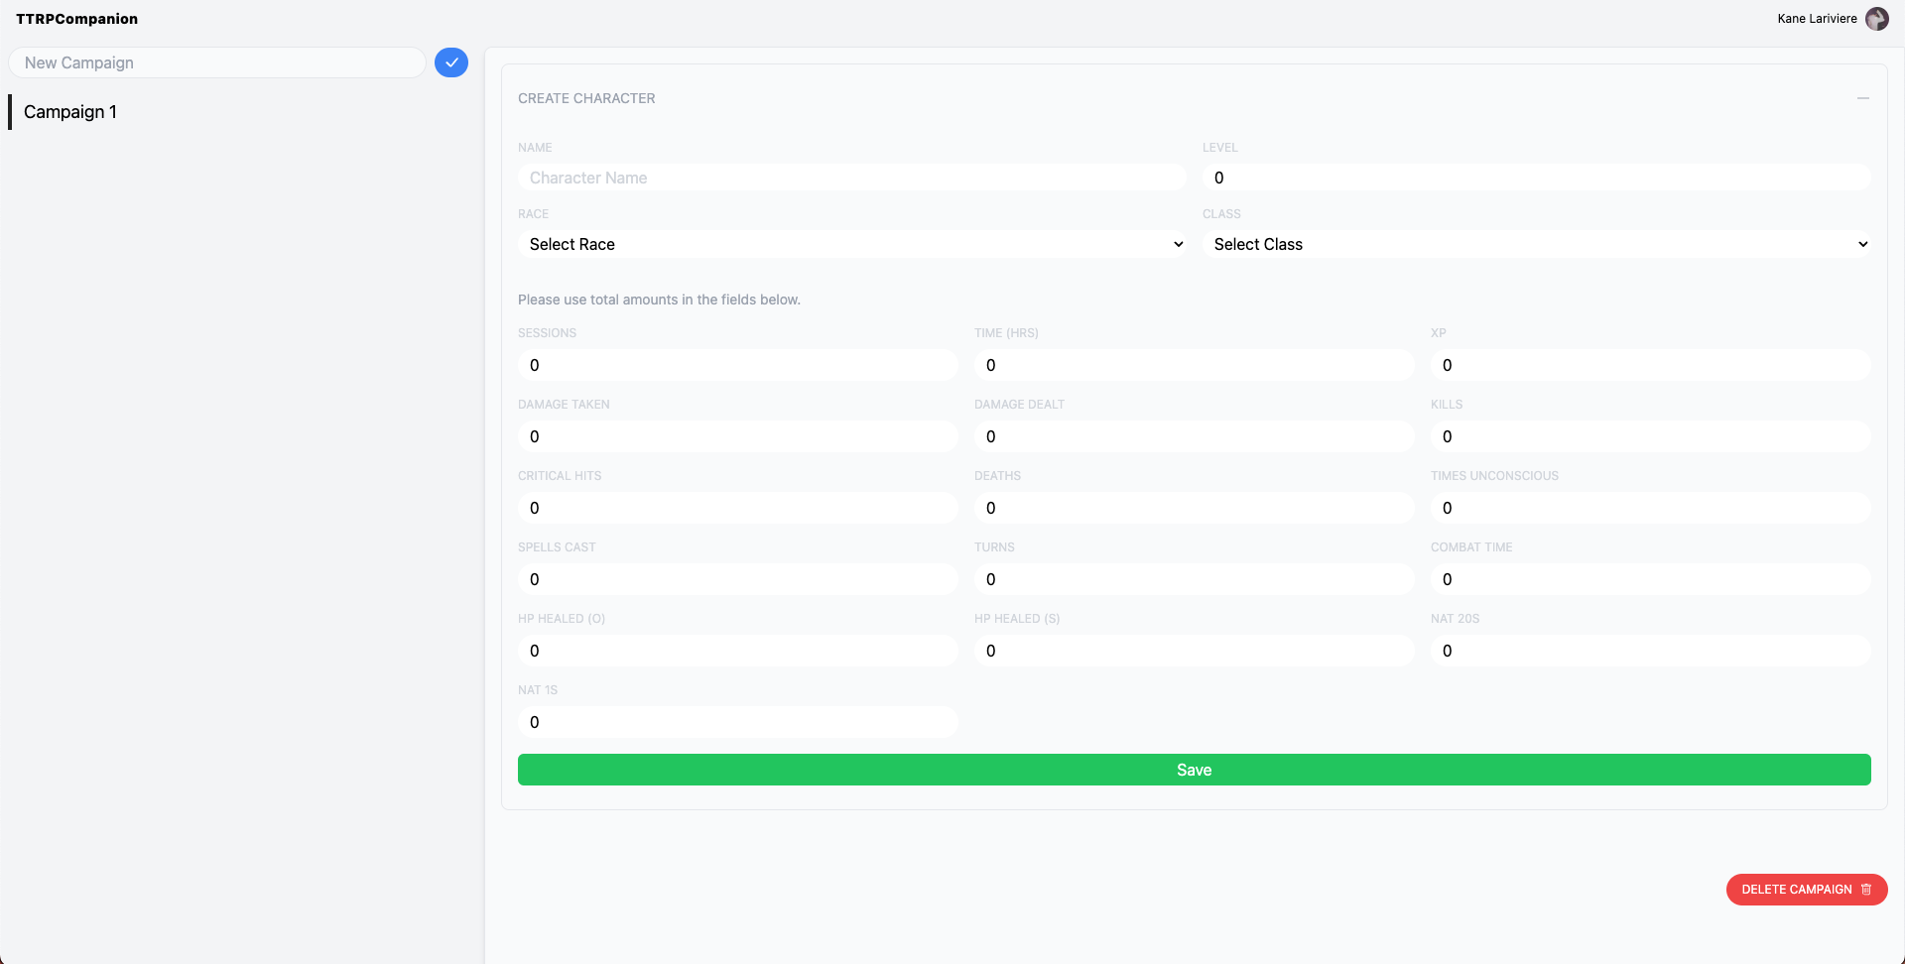Focus the Turns input field
The width and height of the screenshot is (1905, 964).
tap(1195, 579)
